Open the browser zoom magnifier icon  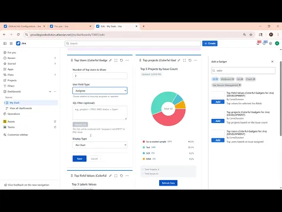point(244,35)
